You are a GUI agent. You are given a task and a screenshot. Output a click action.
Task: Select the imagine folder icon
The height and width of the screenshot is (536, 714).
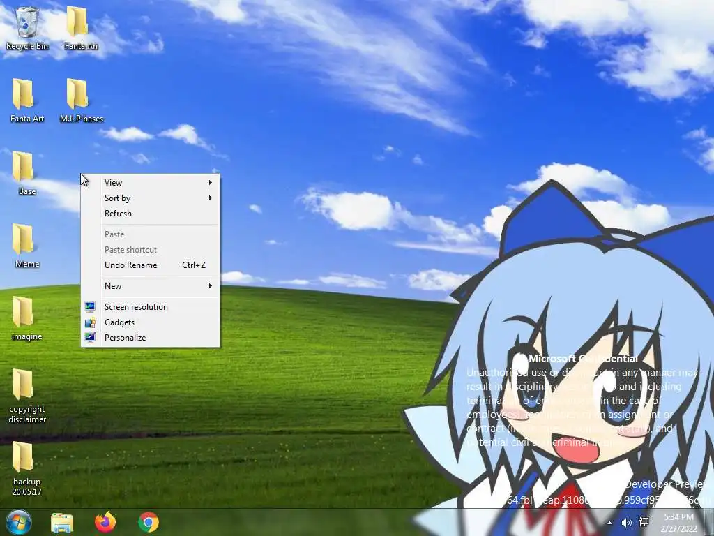[x=27, y=318]
